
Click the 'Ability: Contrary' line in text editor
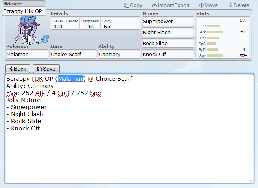pyautogui.click(x=30, y=86)
